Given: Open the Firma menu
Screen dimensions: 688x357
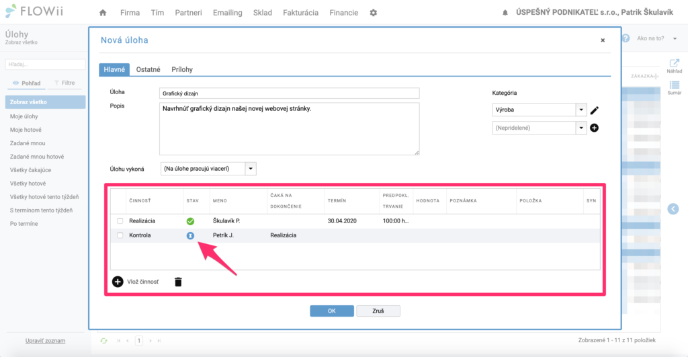Looking at the screenshot, I should coord(130,13).
